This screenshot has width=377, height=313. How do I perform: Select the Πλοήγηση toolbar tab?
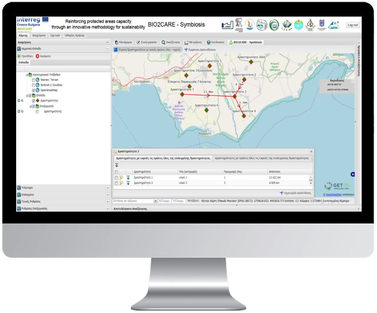[123, 42]
